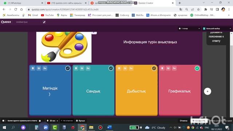Viewport: 233px width, 131px height.
Task: Open the Code.org bookmark
Action: point(122,15)
